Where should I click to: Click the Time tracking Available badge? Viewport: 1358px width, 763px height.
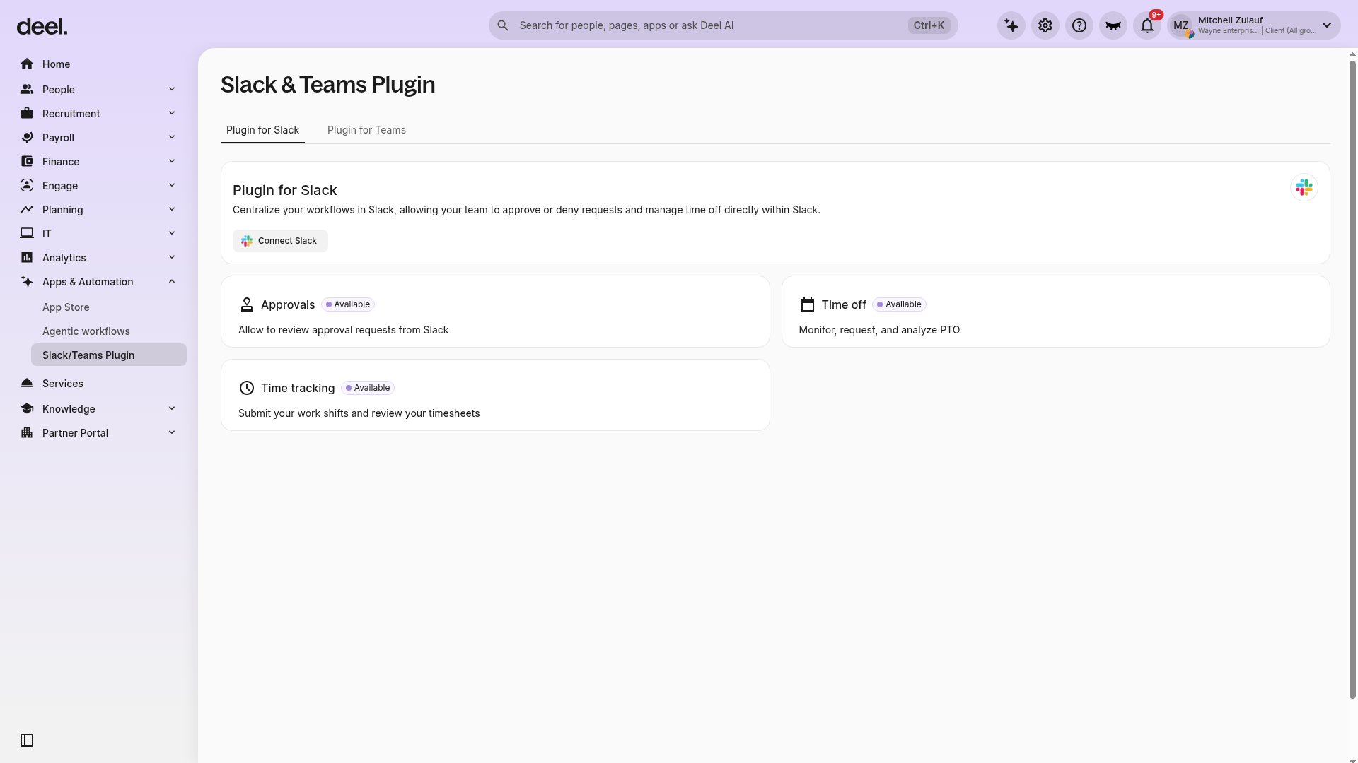point(368,388)
